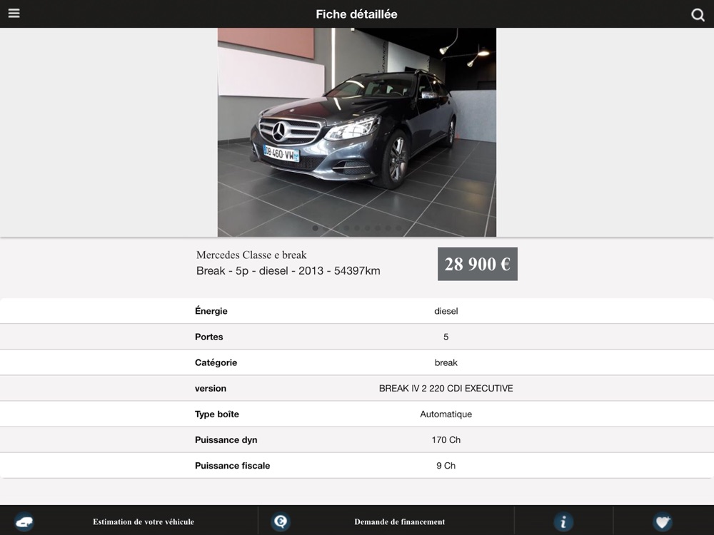Tap the 28 900 € price badge
Screen dimensions: 714x535
(x=477, y=264)
